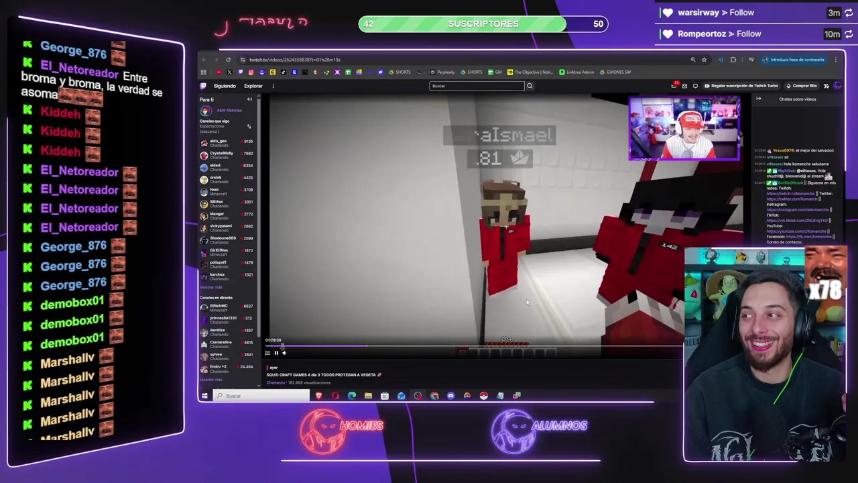Open the GM sheets bookmark
858x483 pixels.
click(x=495, y=72)
